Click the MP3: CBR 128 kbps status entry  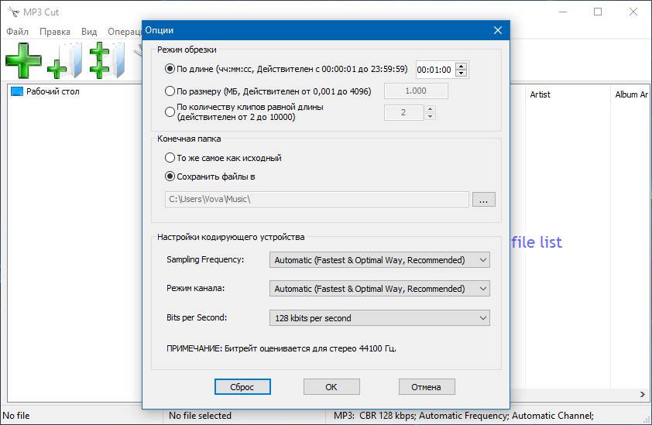[464, 416]
